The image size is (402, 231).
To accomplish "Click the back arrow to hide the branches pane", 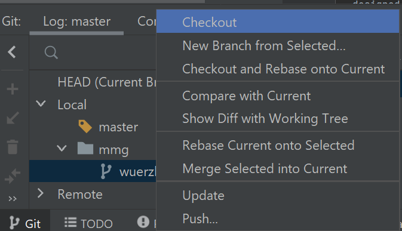I will pyautogui.click(x=12, y=53).
